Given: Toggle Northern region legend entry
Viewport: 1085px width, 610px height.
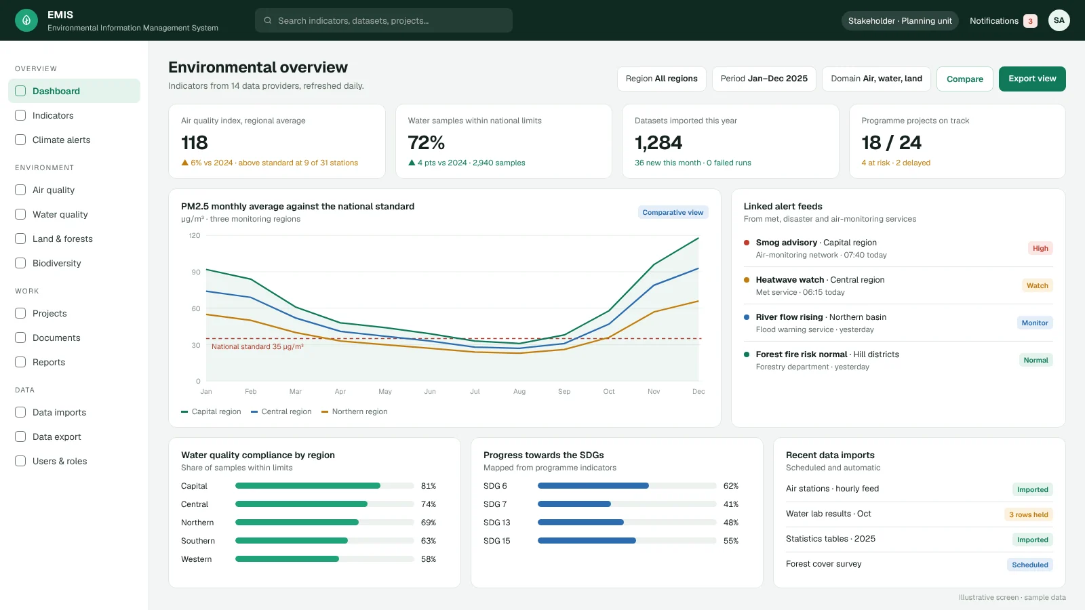Looking at the screenshot, I should pos(355,411).
